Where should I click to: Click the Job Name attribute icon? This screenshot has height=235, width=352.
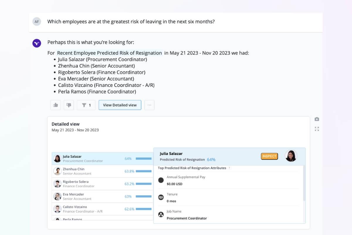pyautogui.click(x=161, y=214)
